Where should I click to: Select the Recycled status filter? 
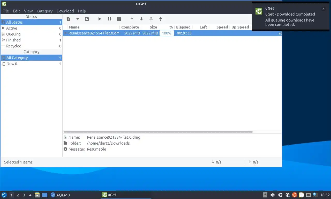tap(31, 46)
